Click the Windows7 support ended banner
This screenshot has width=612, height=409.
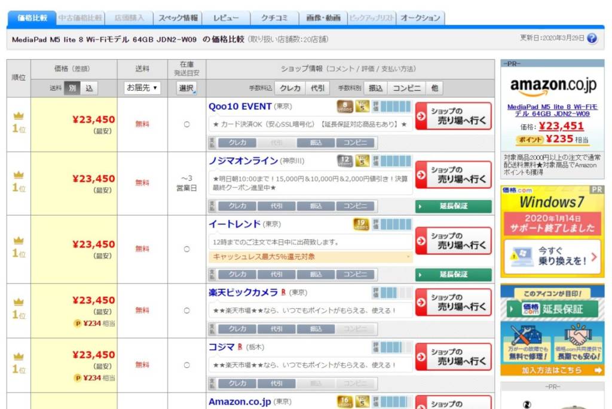(x=552, y=223)
